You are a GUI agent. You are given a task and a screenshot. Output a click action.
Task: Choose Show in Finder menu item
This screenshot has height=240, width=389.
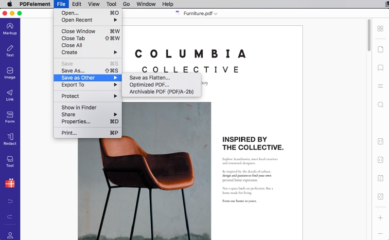point(88,108)
